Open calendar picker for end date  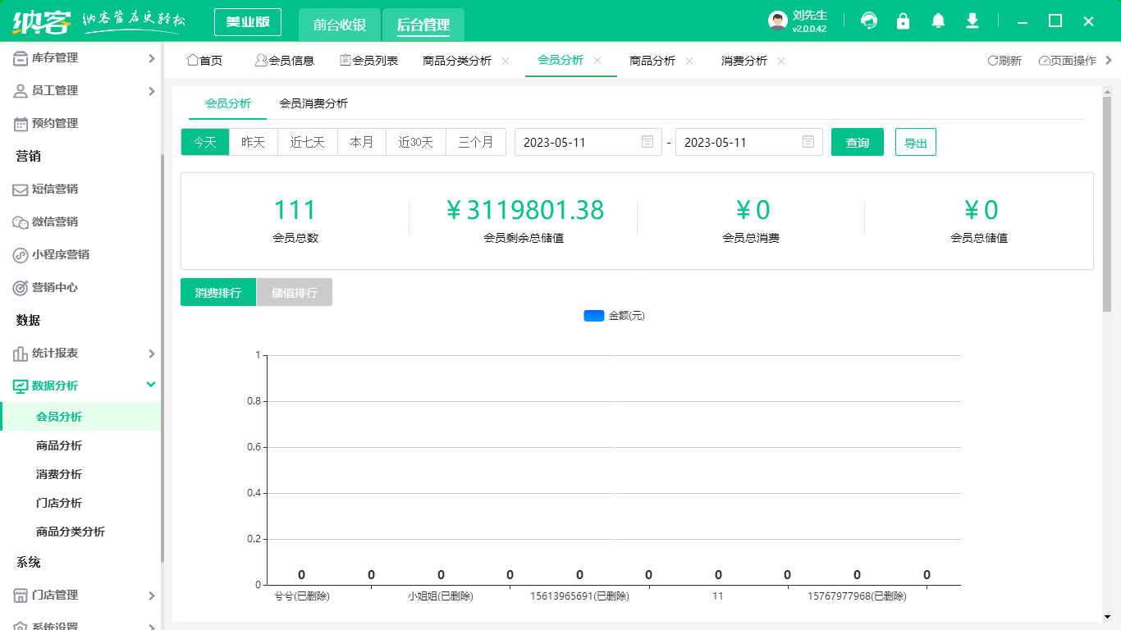(808, 142)
